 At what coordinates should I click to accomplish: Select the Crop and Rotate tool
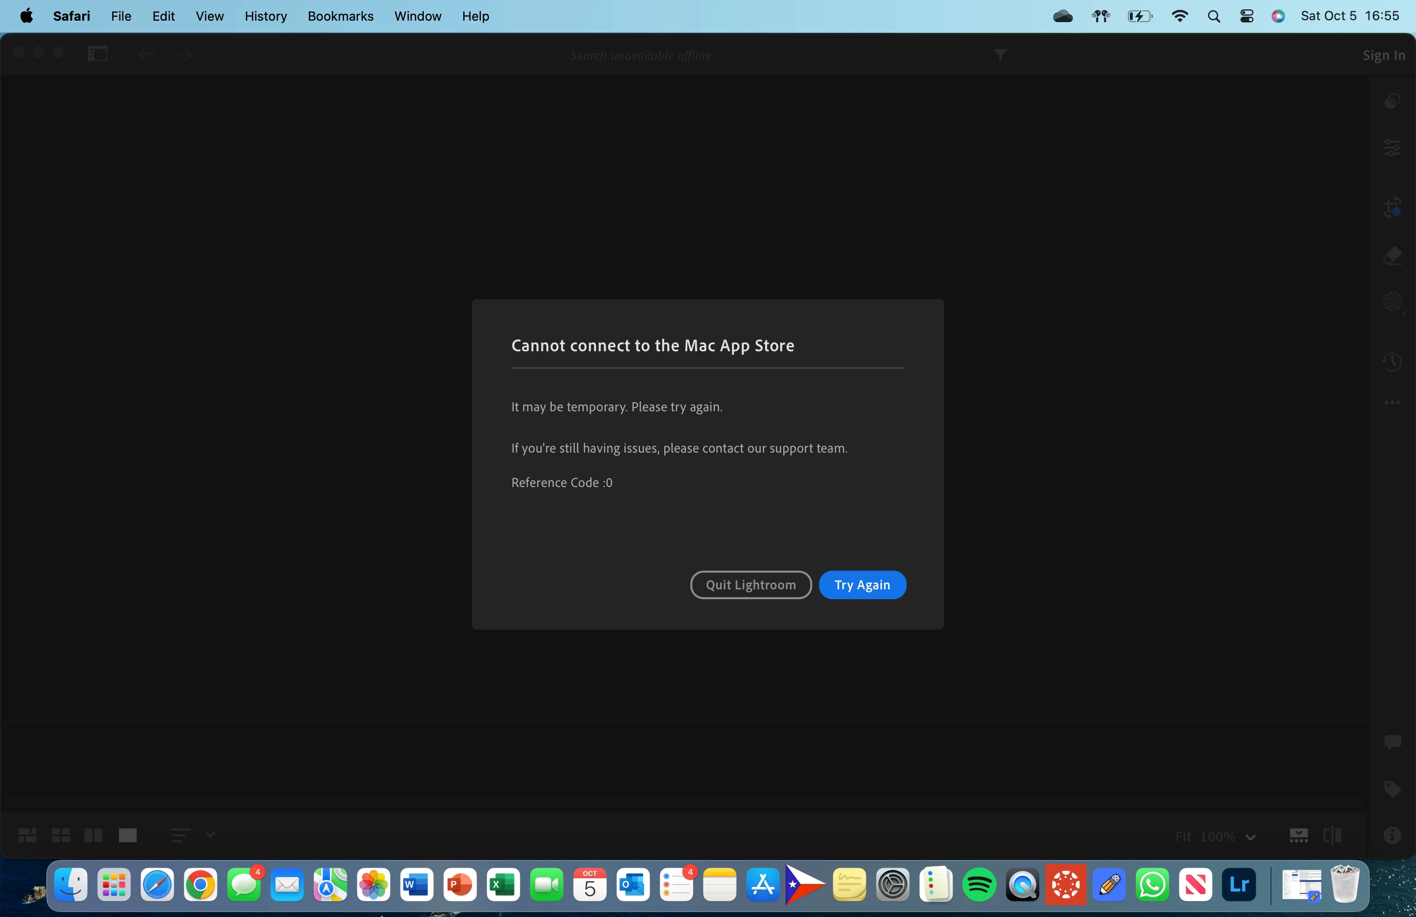(x=1391, y=208)
